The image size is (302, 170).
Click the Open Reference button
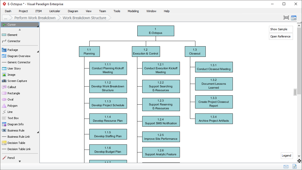281,36
